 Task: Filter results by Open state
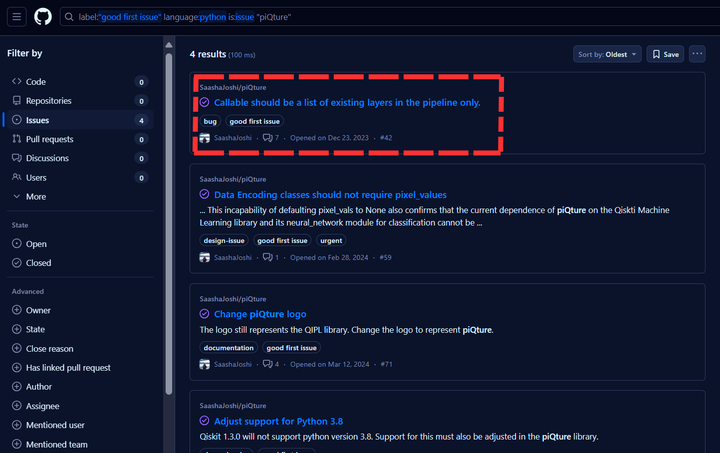pos(36,244)
